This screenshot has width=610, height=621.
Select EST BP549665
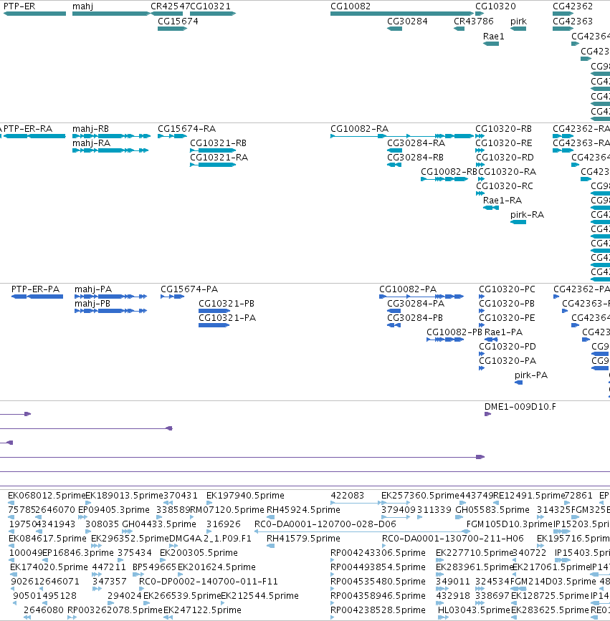click(x=154, y=567)
